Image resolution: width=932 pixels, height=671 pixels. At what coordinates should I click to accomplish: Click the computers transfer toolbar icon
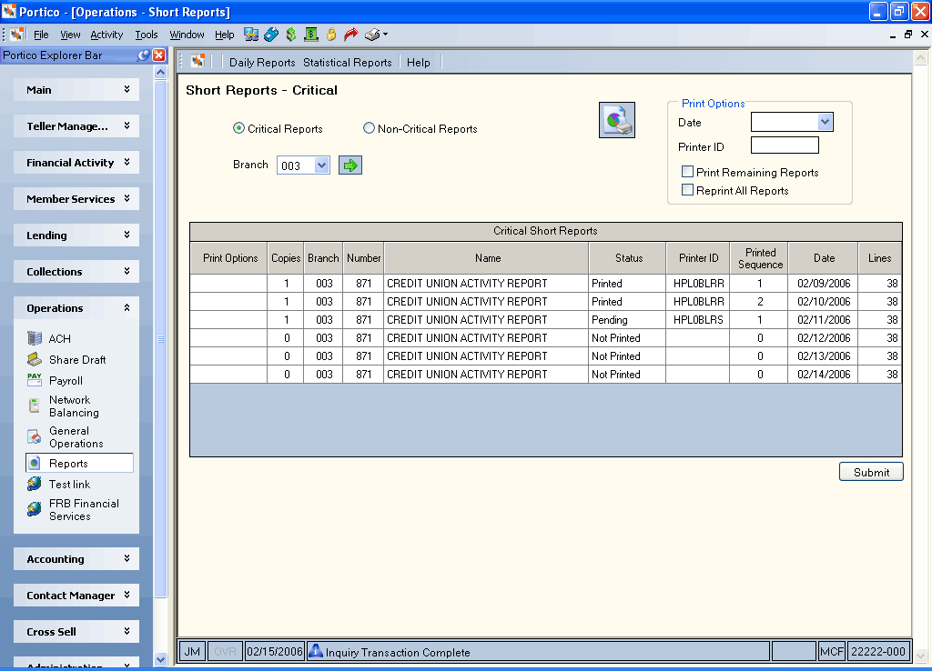click(x=251, y=35)
